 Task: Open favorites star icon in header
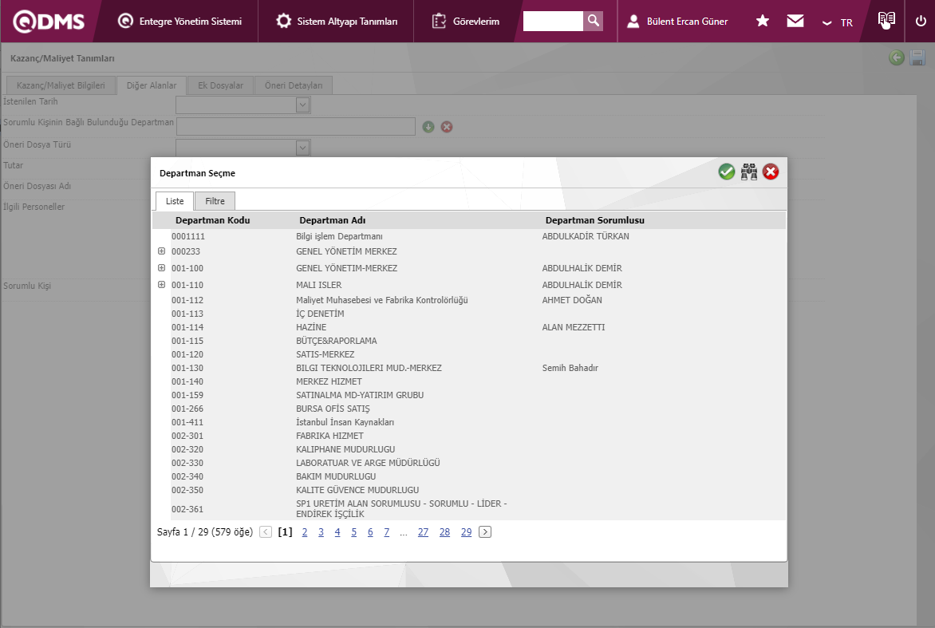(x=763, y=22)
